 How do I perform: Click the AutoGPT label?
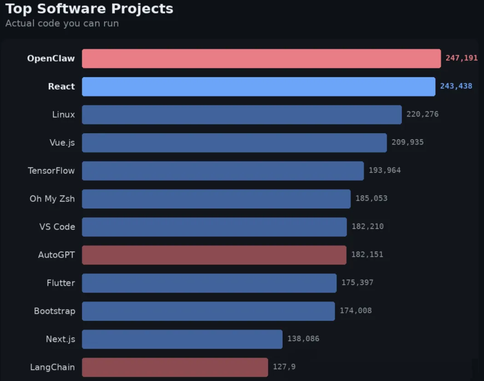57,255
